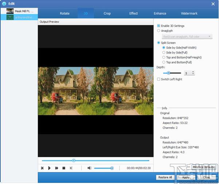Open the Watermark tab
The height and width of the screenshot is (184, 219).
pos(189,13)
